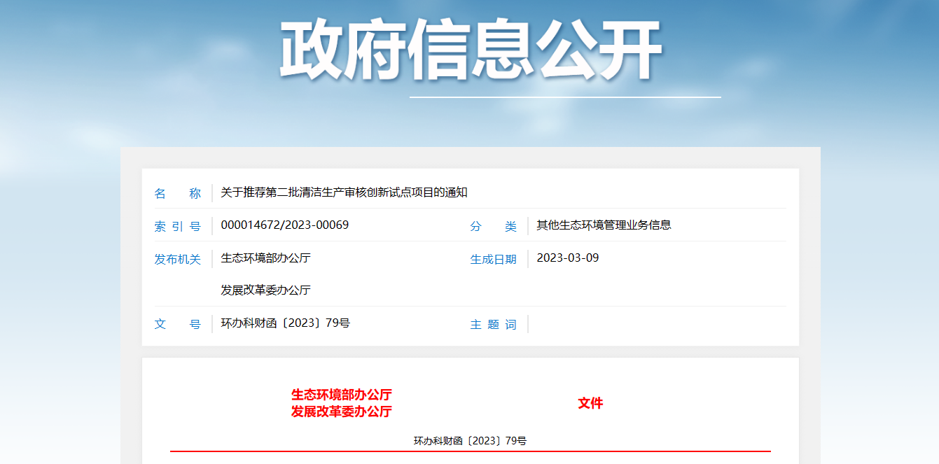Image resolution: width=939 pixels, height=464 pixels.
Task: Click the 政府信息公开 banner title
Action: pyautogui.click(x=471, y=50)
